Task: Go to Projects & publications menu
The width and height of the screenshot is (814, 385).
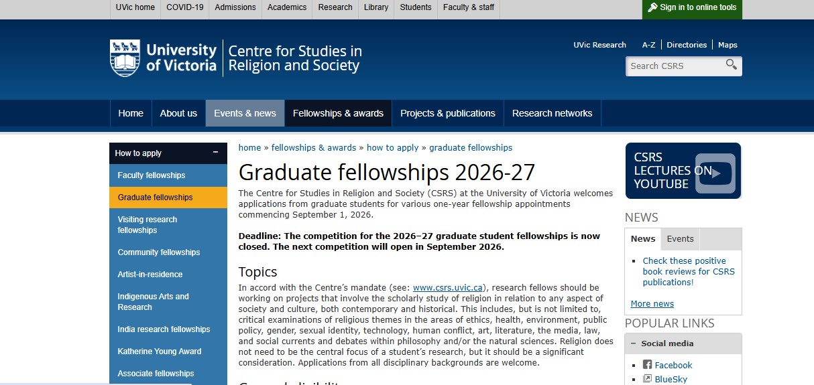Action: pos(447,113)
